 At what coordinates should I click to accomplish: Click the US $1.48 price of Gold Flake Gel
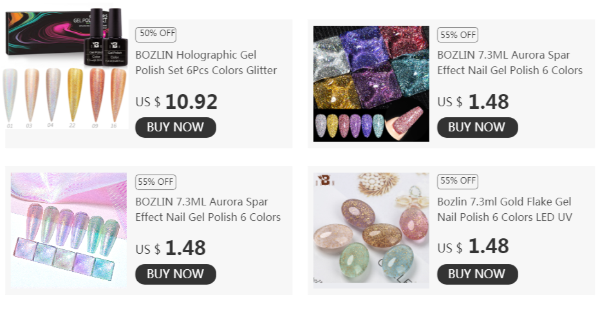(473, 247)
